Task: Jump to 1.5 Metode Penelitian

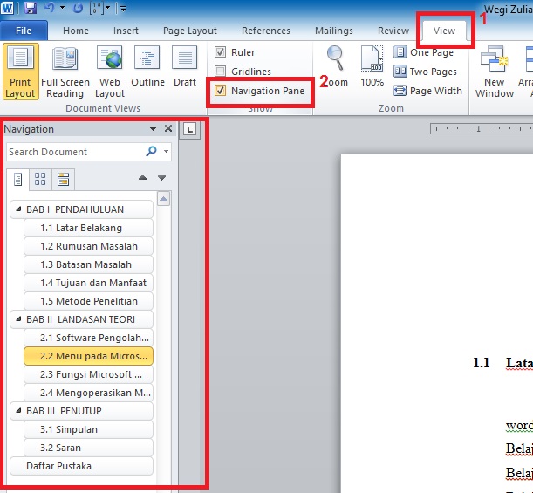Action: click(88, 301)
